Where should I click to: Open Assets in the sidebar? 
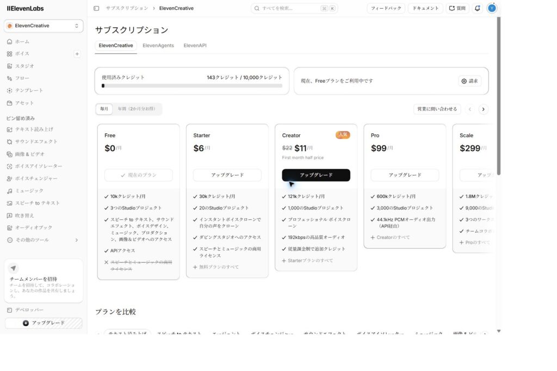(x=24, y=103)
